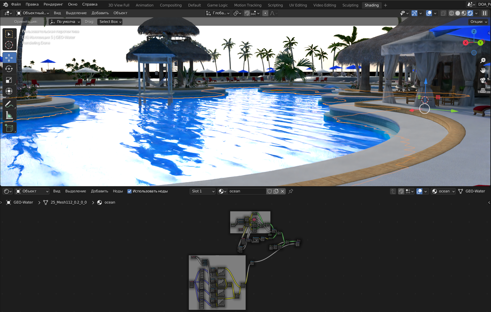Open the ocean material browse dropdown icon
Image resolution: width=491 pixels, height=312 pixels.
click(x=222, y=191)
